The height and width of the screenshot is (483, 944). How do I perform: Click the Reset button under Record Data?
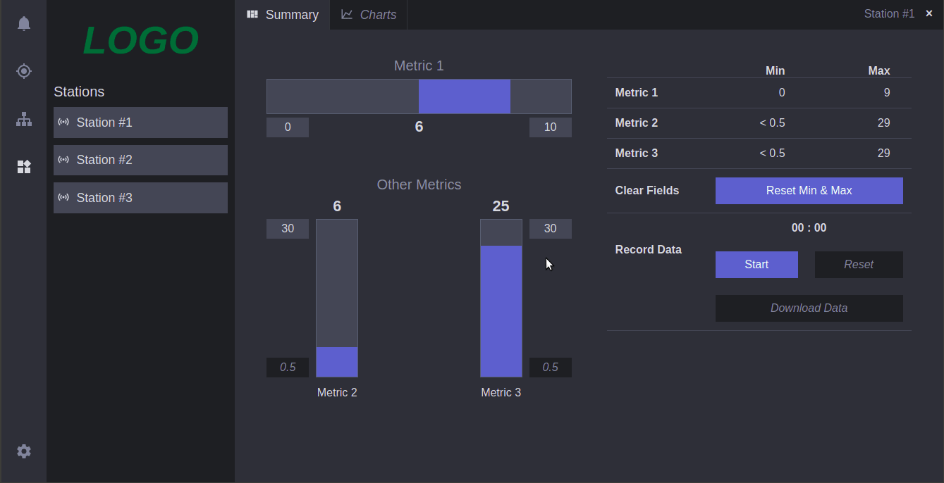coord(859,264)
